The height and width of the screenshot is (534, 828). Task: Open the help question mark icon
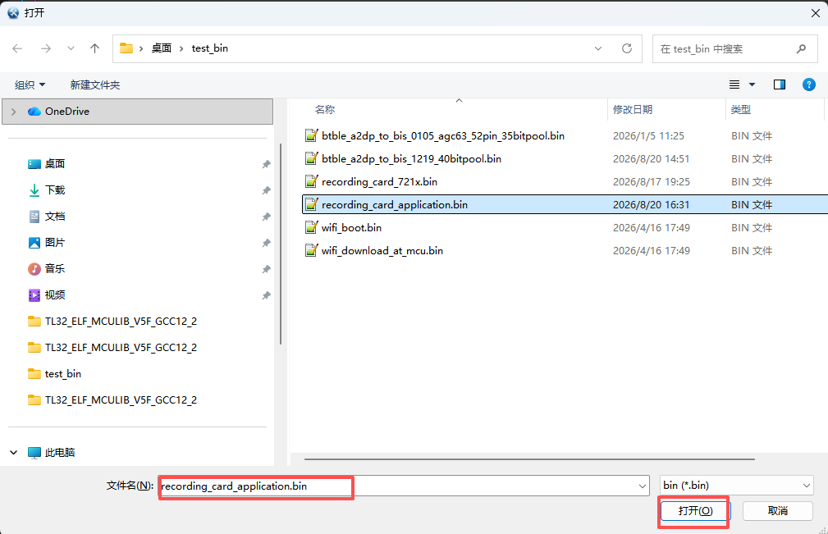click(x=808, y=84)
